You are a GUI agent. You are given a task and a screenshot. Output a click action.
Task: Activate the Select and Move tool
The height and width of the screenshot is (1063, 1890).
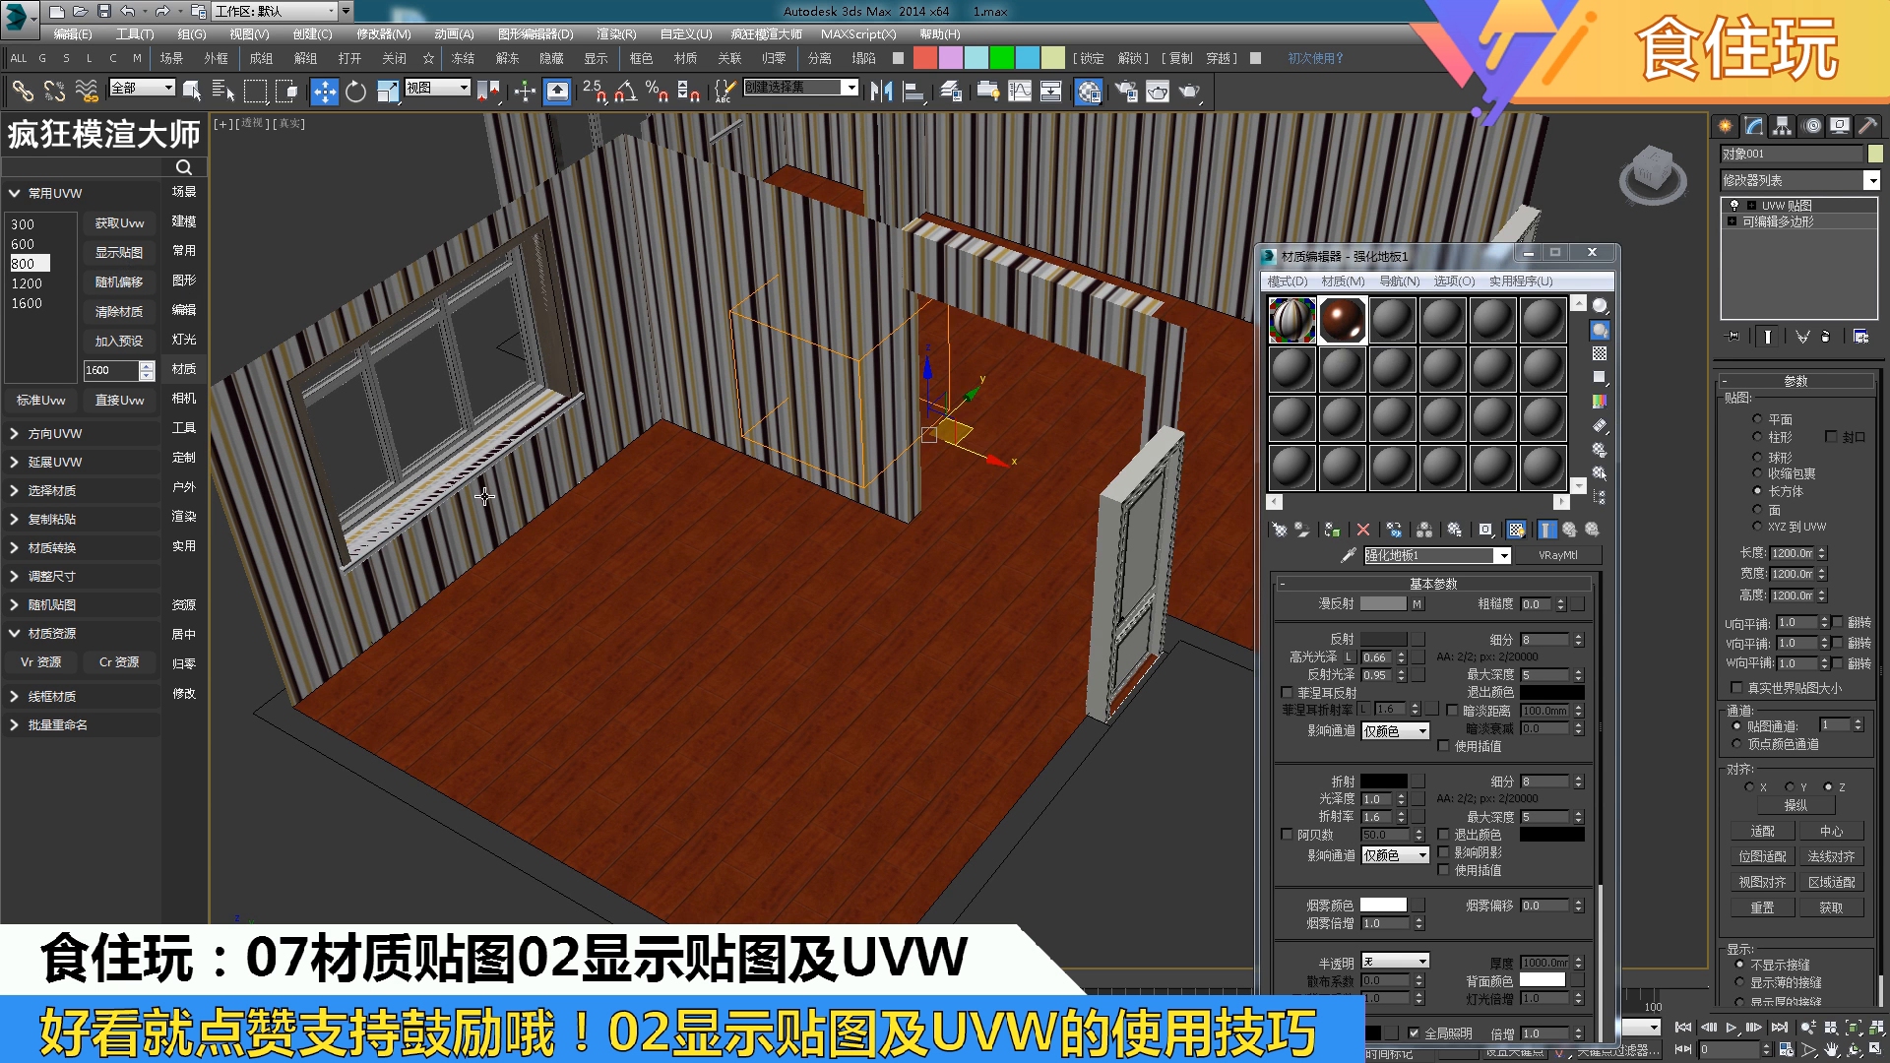pos(324,92)
